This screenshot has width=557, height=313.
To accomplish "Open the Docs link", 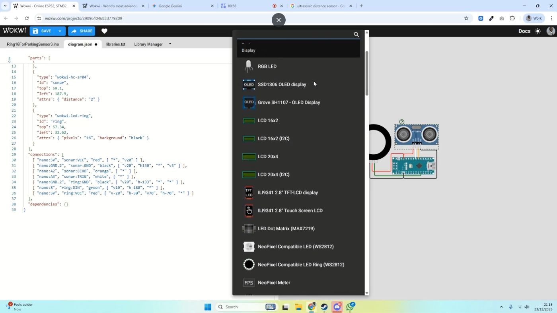I will (524, 31).
